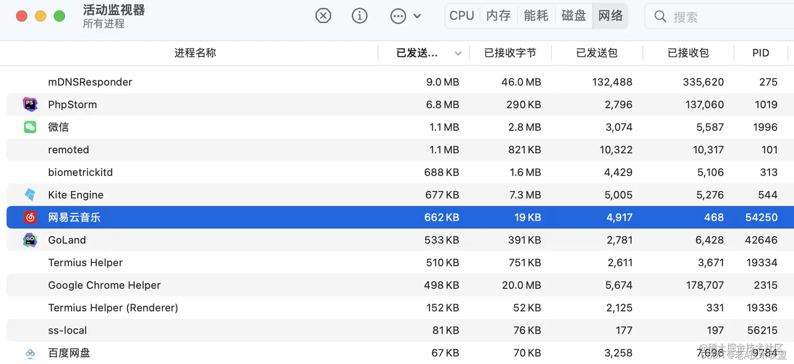This screenshot has width=794, height=364.
Task: Click the stop process (X) toolbar icon
Action: tap(323, 16)
